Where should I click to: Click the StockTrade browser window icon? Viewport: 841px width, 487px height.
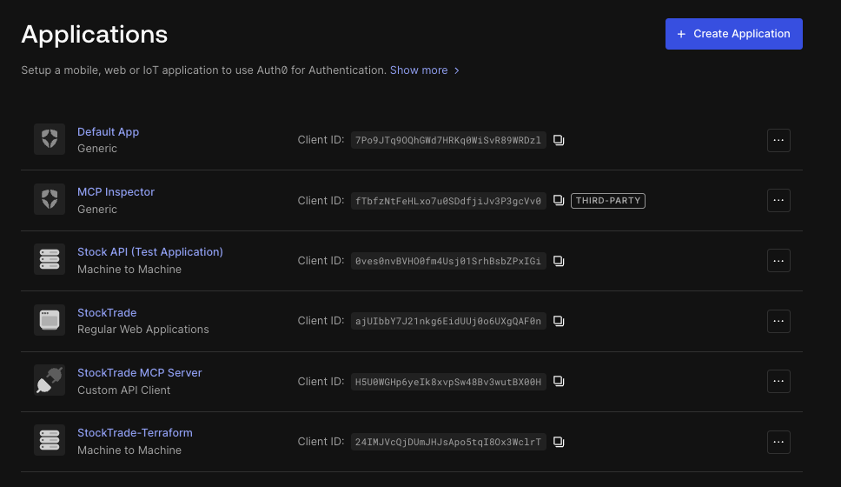[50, 320]
